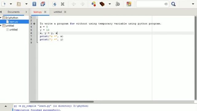The height and width of the screenshot is (111, 197).
Task: Switch to the untitled editor tab
Action: (x=58, y=12)
